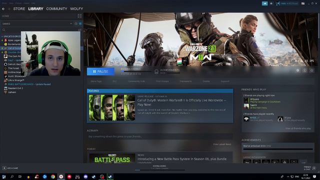Select Apex Legends in the game list
Screen dimensions: 320x180
click(14, 40)
